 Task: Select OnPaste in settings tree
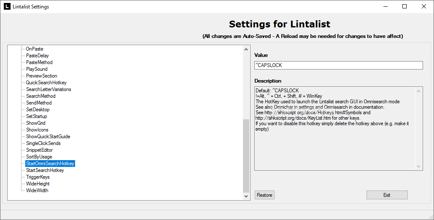pos(35,49)
